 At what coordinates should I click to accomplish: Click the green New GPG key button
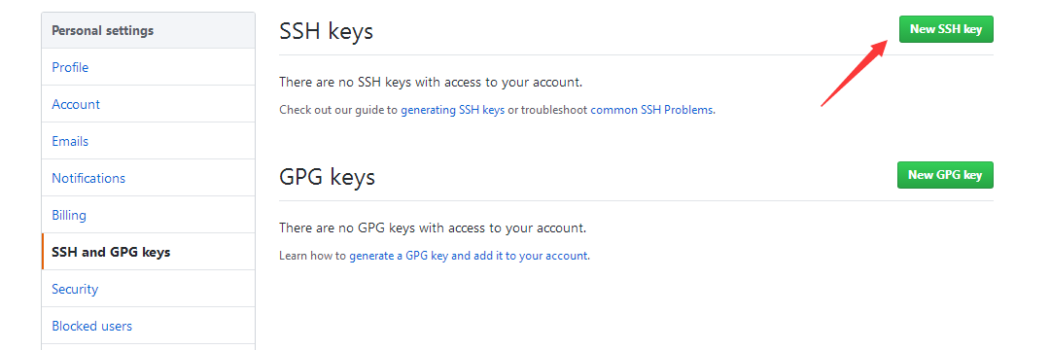click(x=945, y=175)
